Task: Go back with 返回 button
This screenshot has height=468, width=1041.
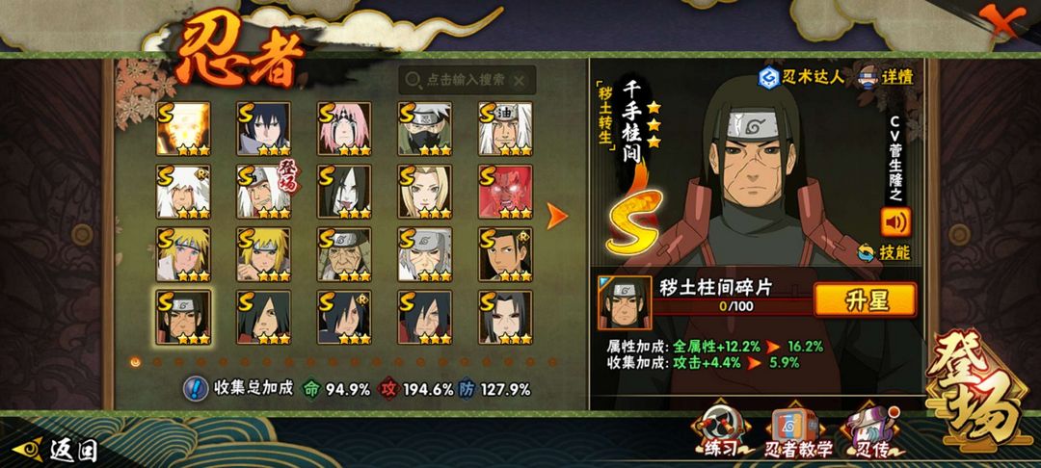Action: [55, 450]
